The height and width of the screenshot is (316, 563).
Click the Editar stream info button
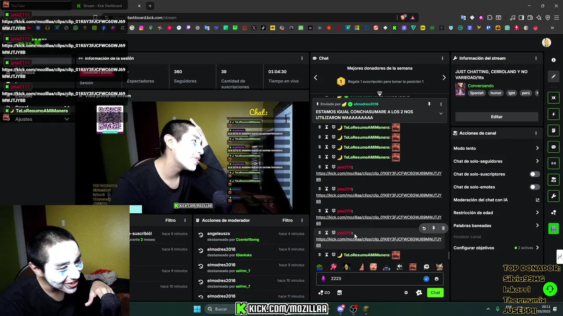coord(497,117)
